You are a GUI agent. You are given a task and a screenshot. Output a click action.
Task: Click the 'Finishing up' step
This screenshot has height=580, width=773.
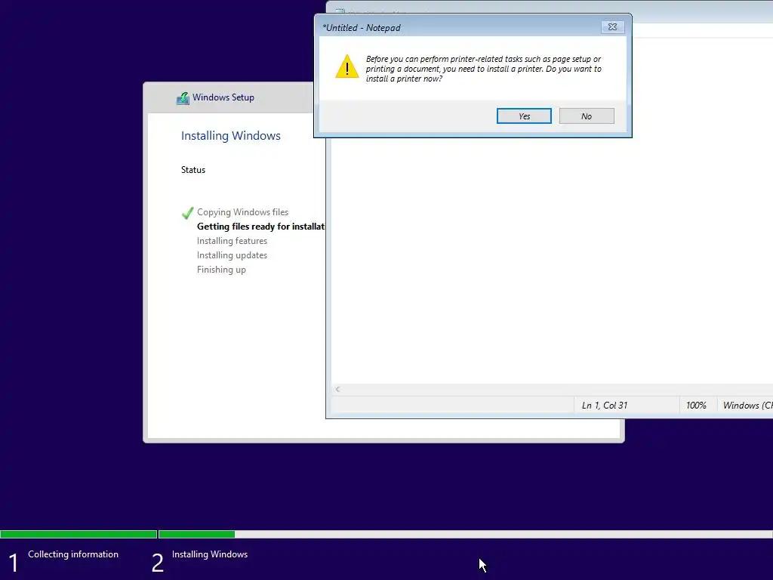tap(221, 270)
